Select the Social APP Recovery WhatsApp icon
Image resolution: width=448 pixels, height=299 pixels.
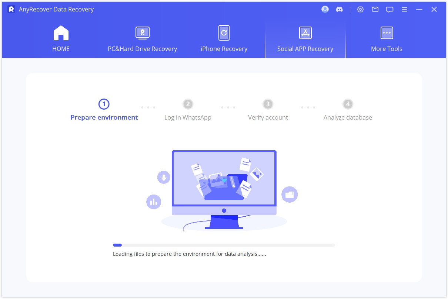coord(305,32)
